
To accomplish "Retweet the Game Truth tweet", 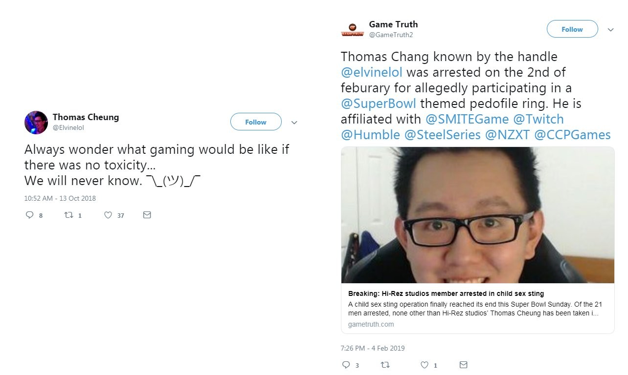I will [385, 365].
